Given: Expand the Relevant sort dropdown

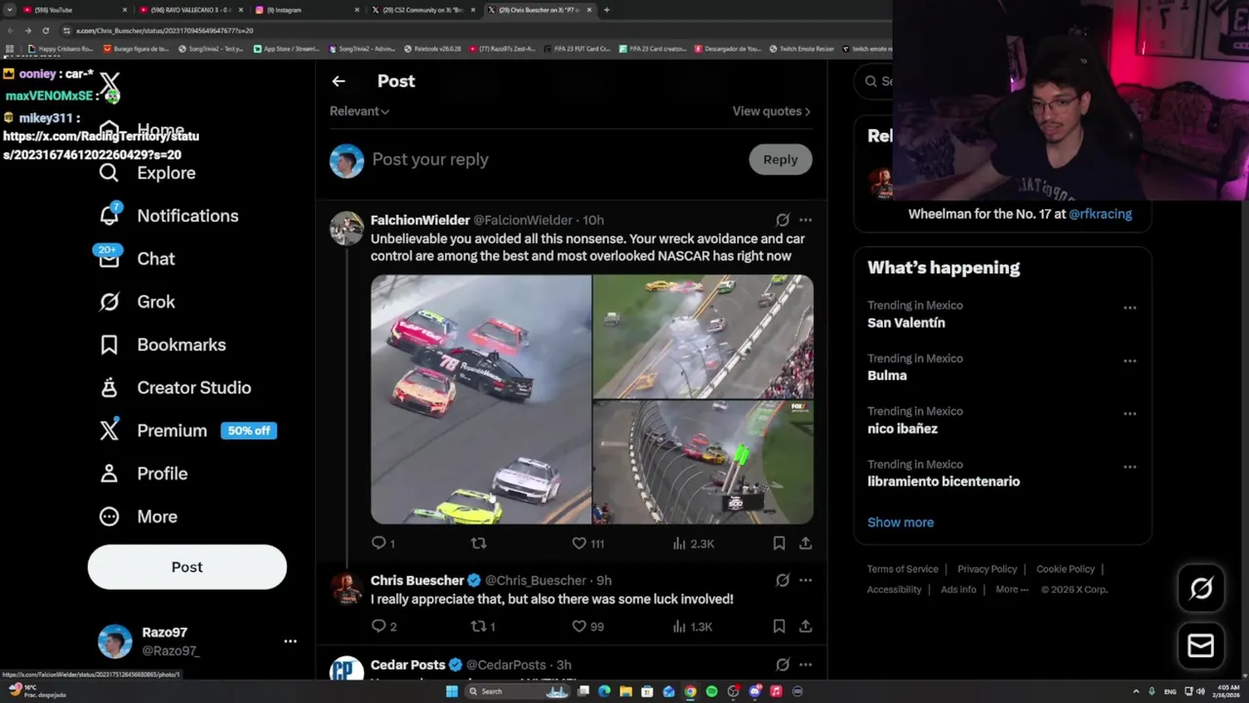Looking at the screenshot, I should tap(359, 111).
